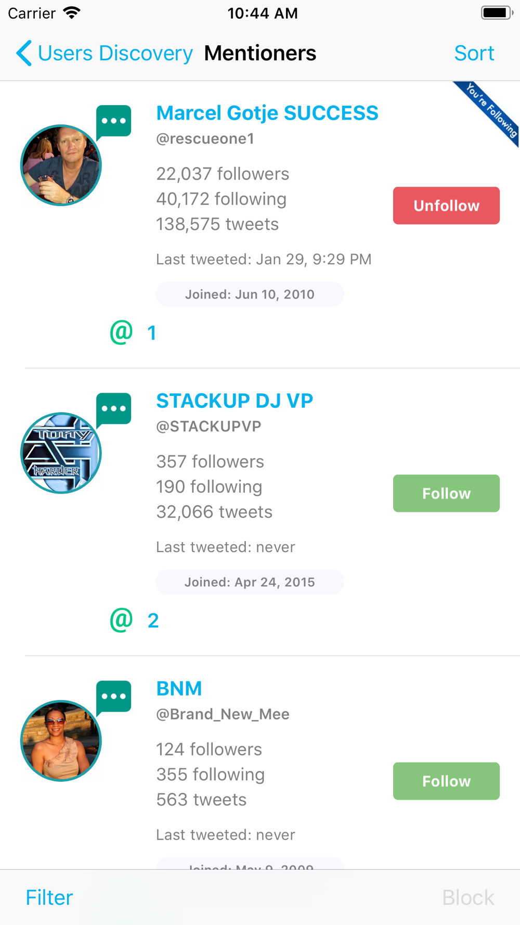Open the Filter menu
This screenshot has height=925, width=520.
49,897
